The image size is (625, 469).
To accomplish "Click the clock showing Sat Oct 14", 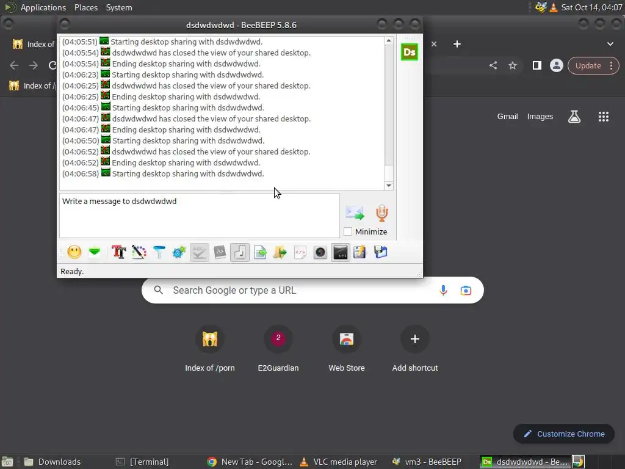I will pyautogui.click(x=591, y=7).
